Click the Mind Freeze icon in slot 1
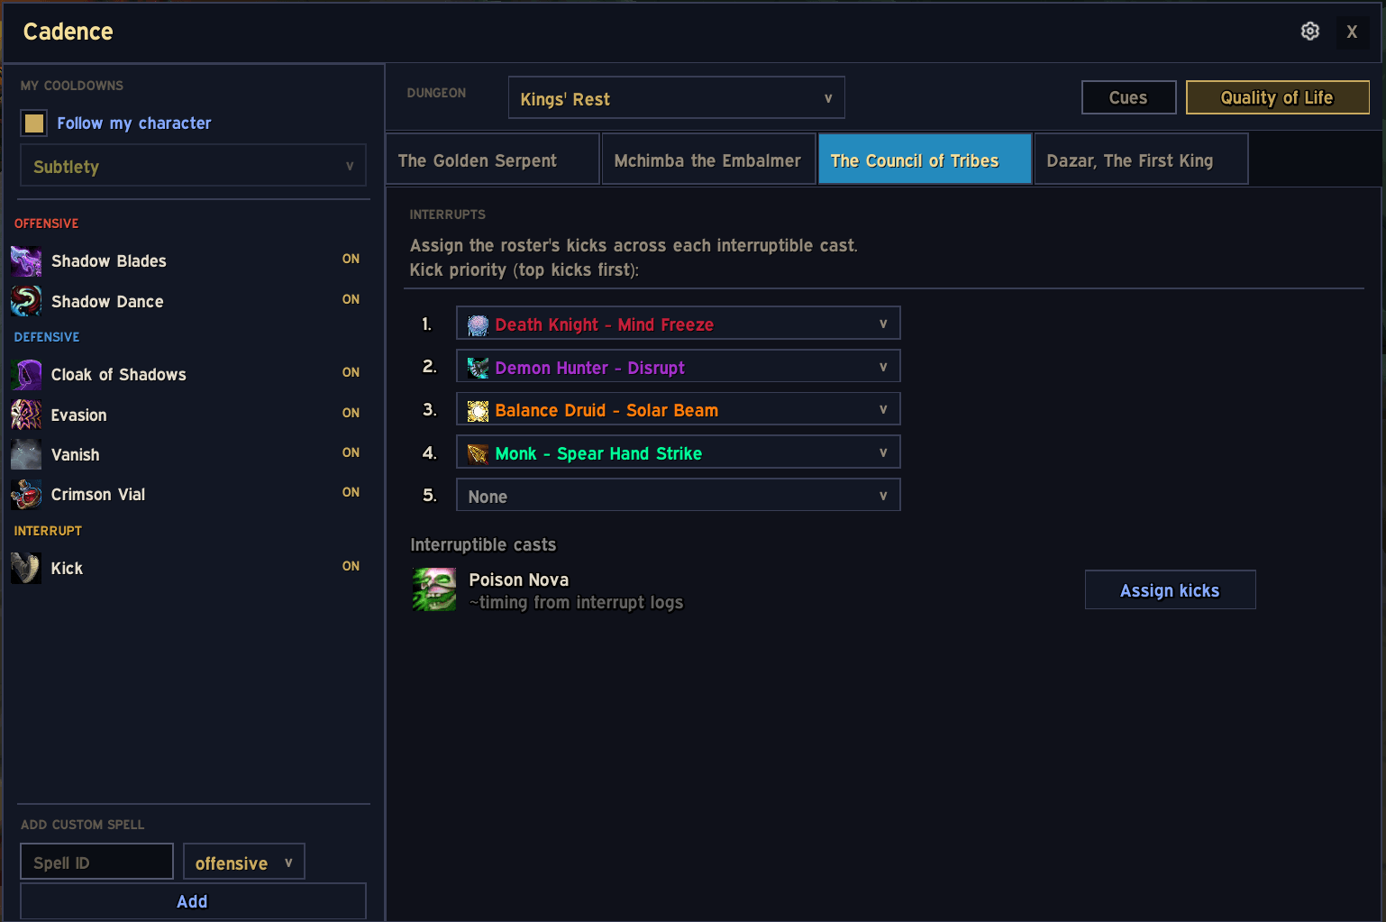Screen dimensions: 1386x922 click(x=478, y=324)
